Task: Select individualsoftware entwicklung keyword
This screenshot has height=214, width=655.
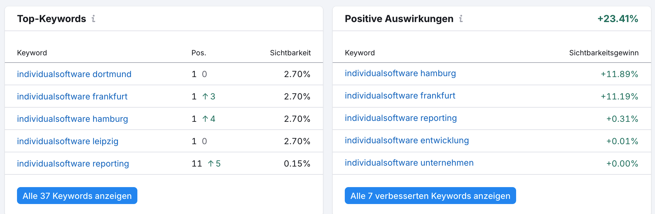Action: 406,140
